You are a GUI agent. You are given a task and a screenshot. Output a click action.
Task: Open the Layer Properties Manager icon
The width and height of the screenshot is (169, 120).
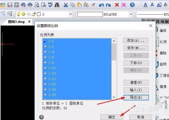tap(3, 14)
